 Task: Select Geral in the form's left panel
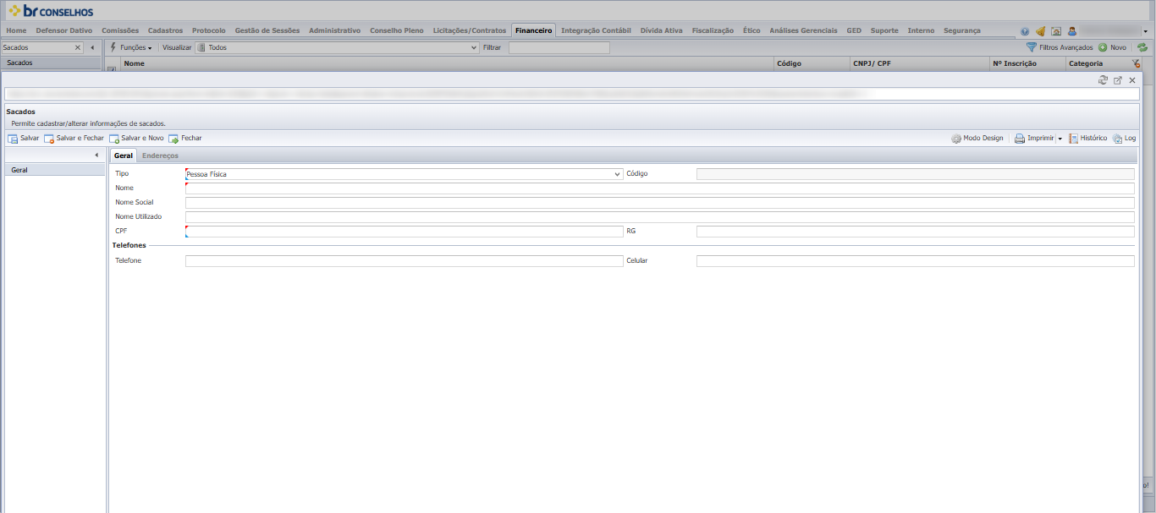coord(55,170)
